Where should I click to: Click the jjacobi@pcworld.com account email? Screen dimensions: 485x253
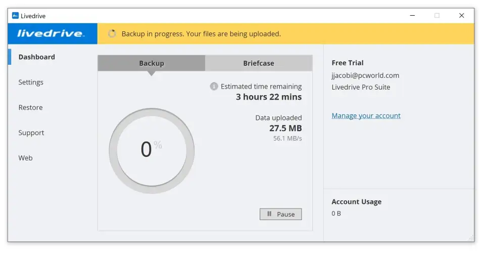coord(365,75)
